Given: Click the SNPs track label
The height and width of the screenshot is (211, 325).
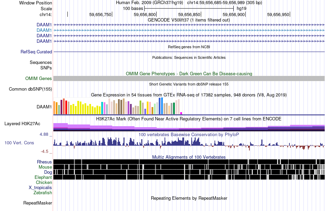Looking at the screenshot, I should pos(46,68).
